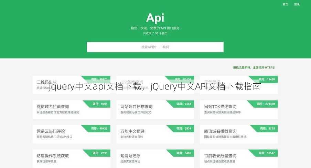Open the 访客操作系统获取 API card
This screenshot has height=168, width=311.
click(72, 159)
